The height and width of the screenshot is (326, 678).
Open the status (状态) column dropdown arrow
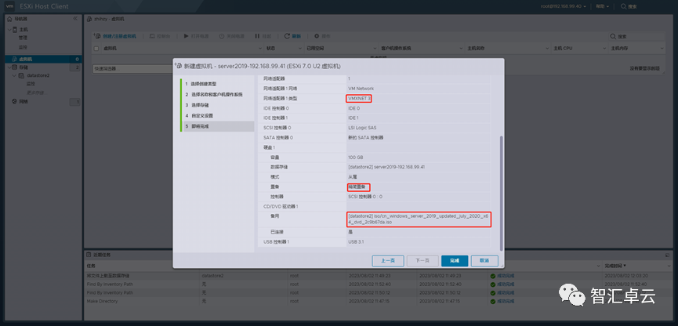(302, 49)
